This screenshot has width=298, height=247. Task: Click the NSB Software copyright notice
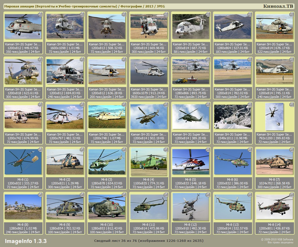[277, 241]
